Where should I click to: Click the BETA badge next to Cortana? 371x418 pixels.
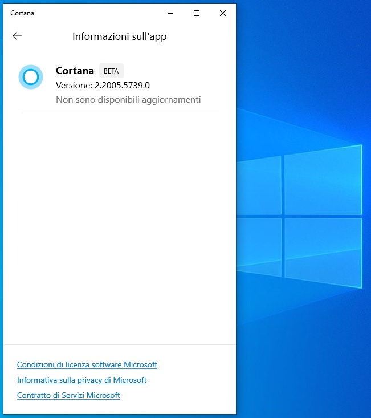111,71
